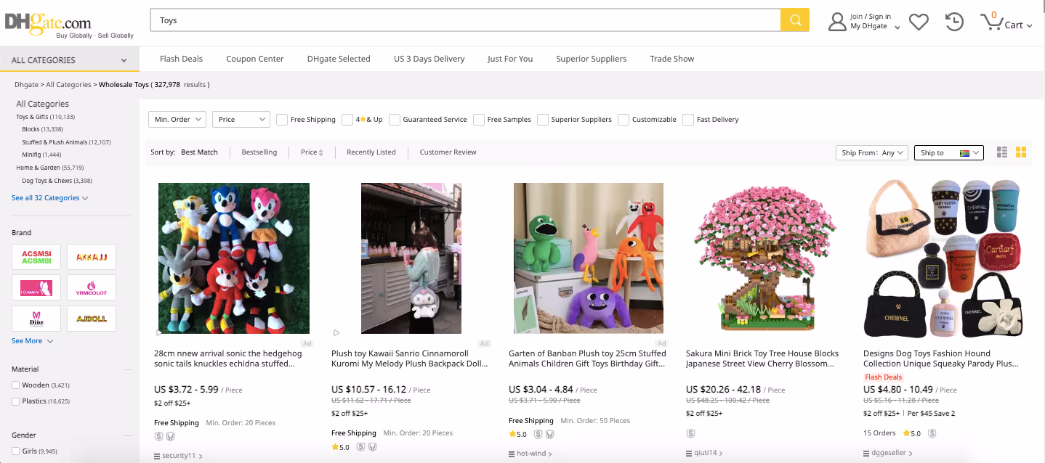Image resolution: width=1045 pixels, height=463 pixels.
Task: Open the Flash Deals tab
Action: pos(182,59)
